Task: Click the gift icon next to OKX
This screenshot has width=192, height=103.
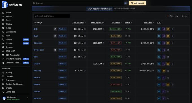Action: point(55,29)
